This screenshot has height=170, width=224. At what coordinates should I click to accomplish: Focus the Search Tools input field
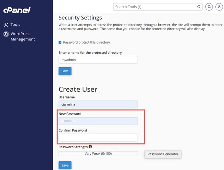pyautogui.click(x=155, y=7)
